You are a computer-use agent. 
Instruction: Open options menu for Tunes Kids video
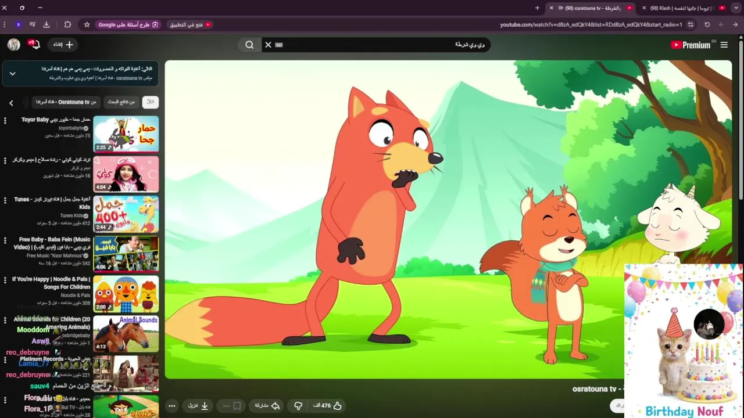5,200
